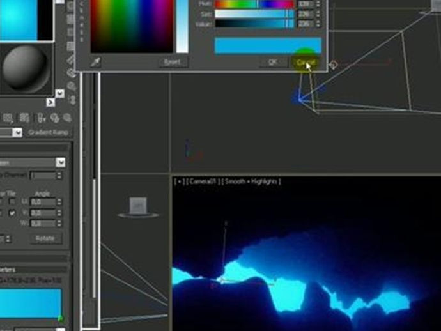Click the RGB Pos=100 readout text
Image resolution: width=441 pixels, height=331 pixels.
pyautogui.click(x=30, y=280)
